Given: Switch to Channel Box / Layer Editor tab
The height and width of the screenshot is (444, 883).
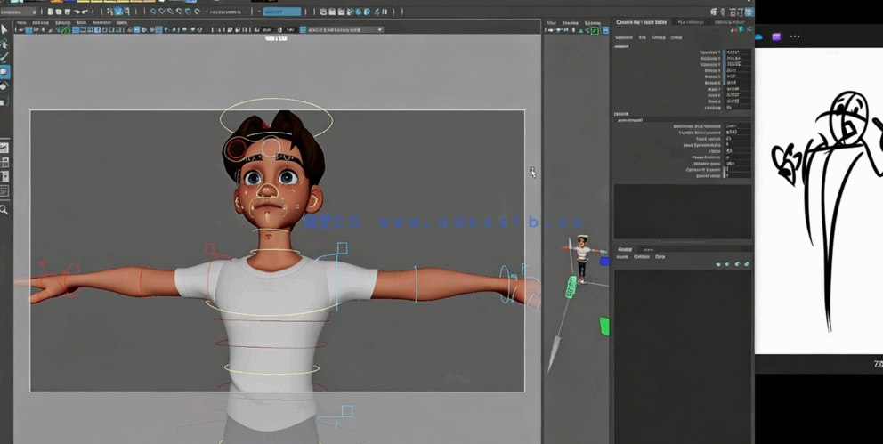Looking at the screenshot, I should pos(640,22).
